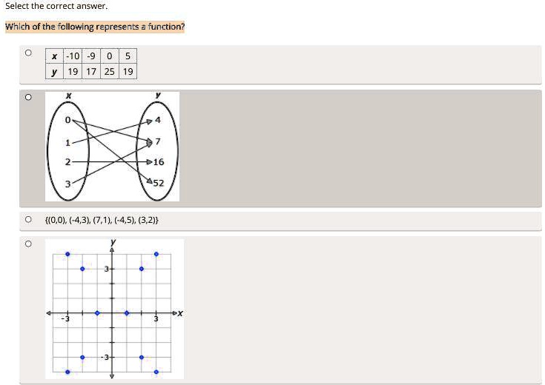Screen dimensions: 545x385
Task: Select the radio button for the x-y table
Action: point(28,53)
